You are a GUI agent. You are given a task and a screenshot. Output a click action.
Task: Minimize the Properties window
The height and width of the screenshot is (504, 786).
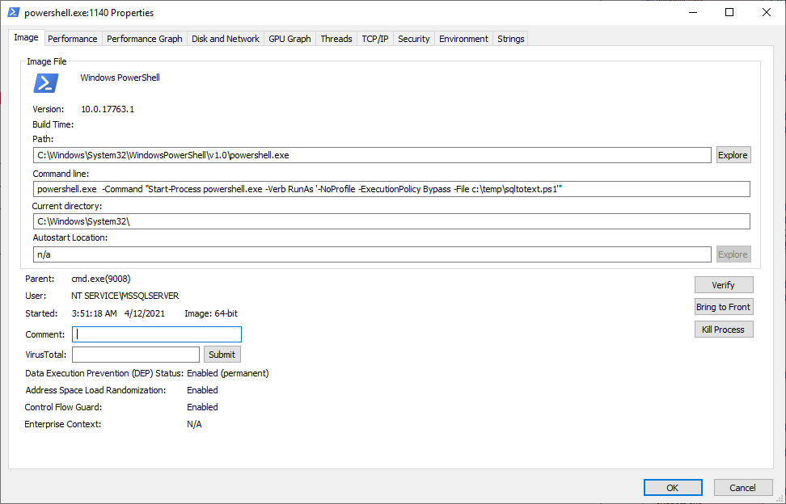693,12
